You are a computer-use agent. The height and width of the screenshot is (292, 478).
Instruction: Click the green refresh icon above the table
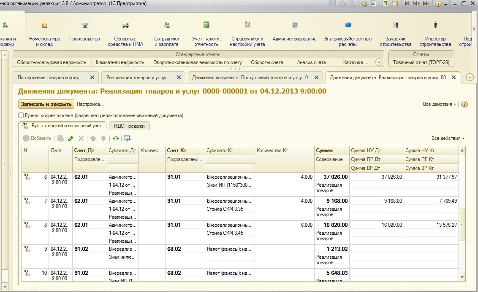(x=115, y=138)
